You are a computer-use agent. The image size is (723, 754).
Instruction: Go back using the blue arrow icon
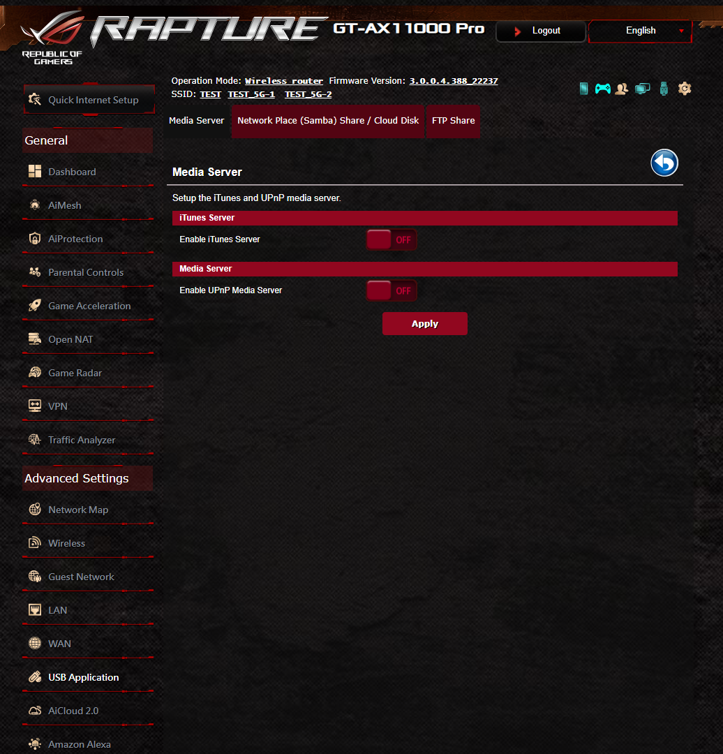[664, 163]
